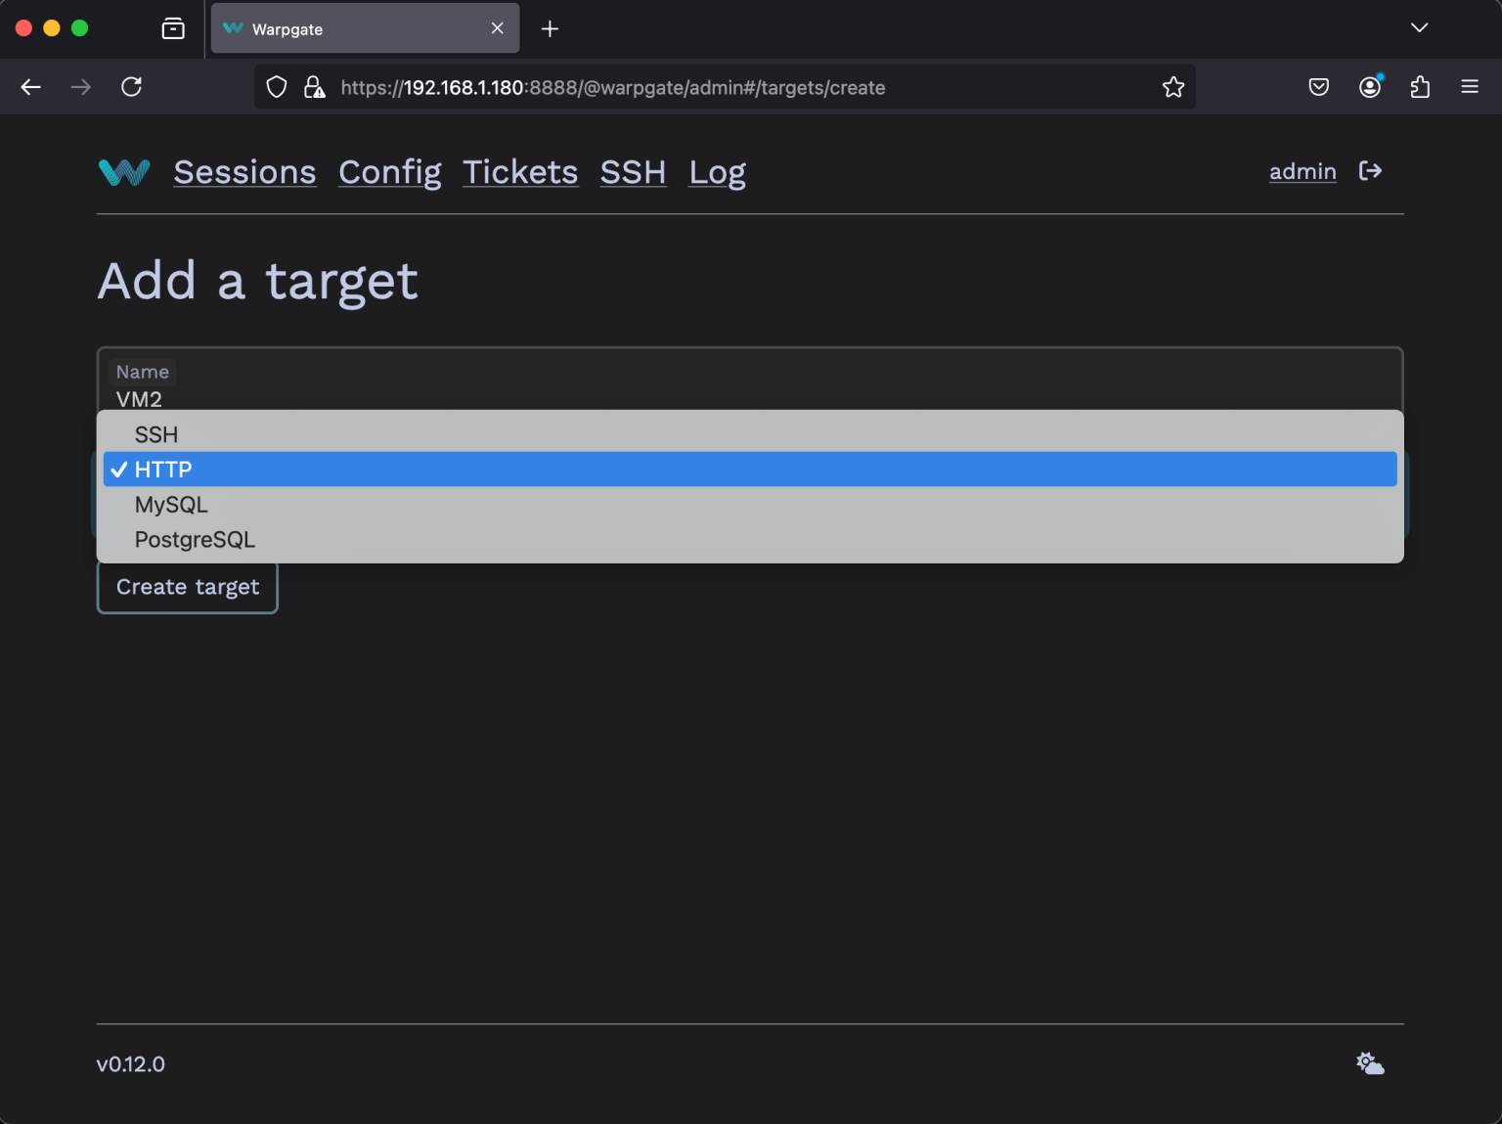Open the tab list chevron
Viewport: 1502px width, 1124px height.
coord(1419,28)
